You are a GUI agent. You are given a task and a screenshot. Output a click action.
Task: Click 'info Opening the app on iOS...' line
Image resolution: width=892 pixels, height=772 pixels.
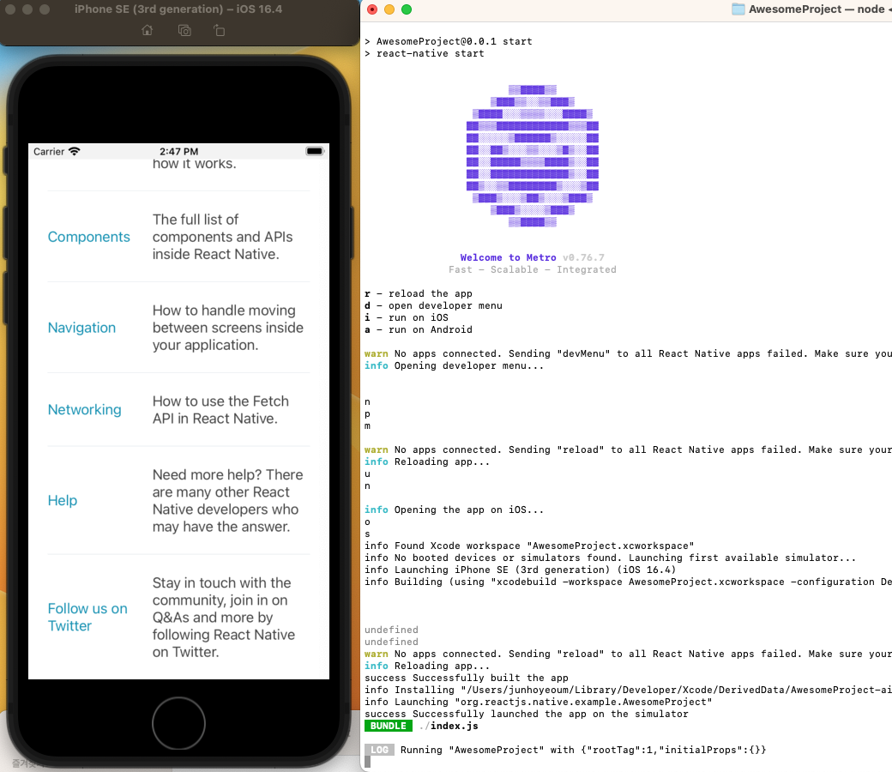coord(454,510)
